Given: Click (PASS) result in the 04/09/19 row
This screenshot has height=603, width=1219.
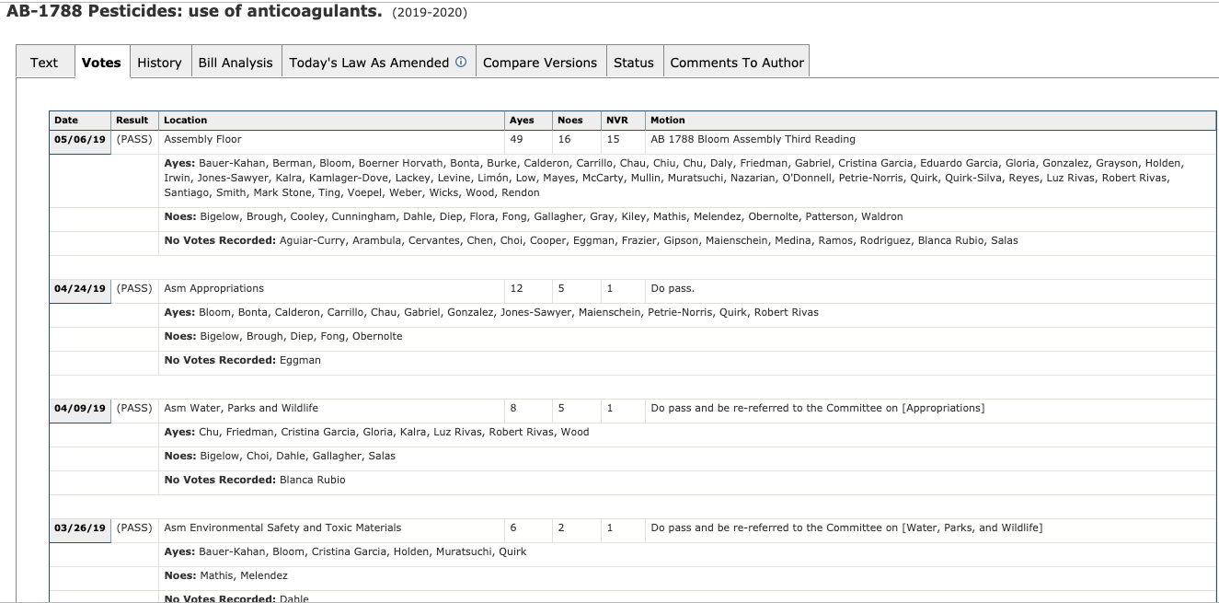Looking at the screenshot, I should [134, 409].
